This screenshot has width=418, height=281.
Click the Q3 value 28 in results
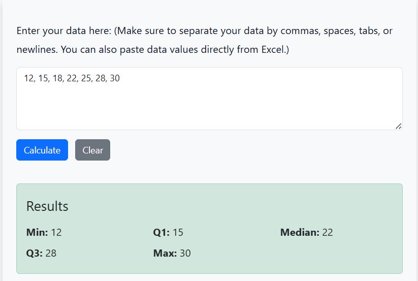click(51, 253)
